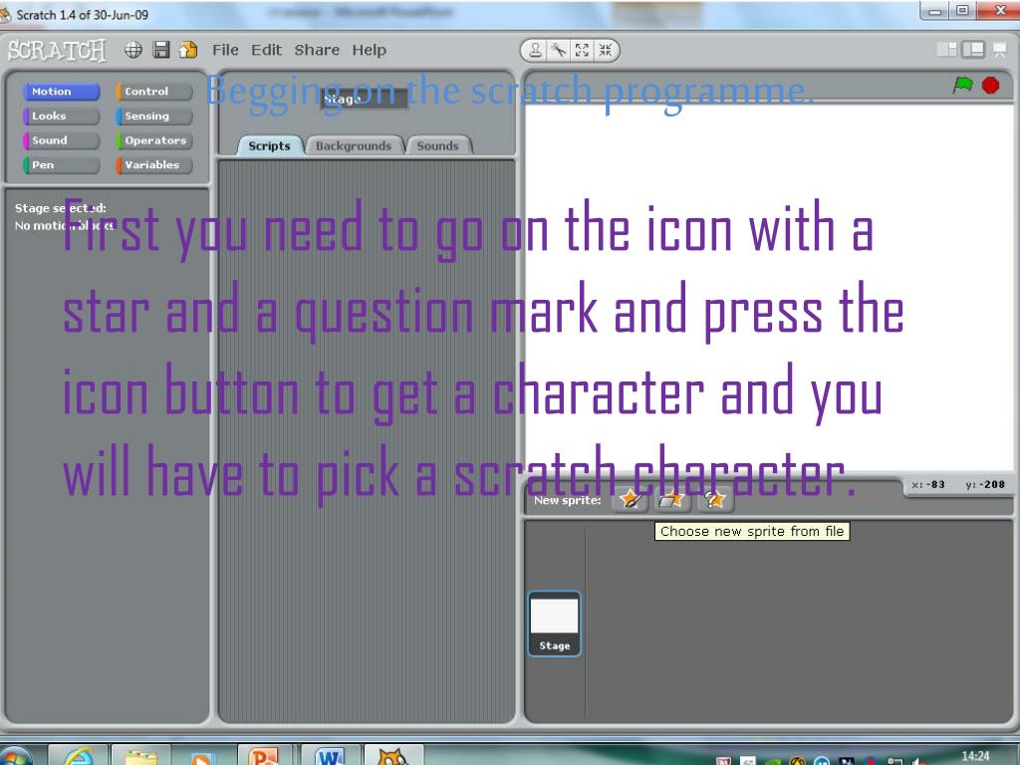The height and width of the screenshot is (765, 1020).
Task: Open Windows Explorer folder in taskbar
Action: pyautogui.click(x=140, y=757)
